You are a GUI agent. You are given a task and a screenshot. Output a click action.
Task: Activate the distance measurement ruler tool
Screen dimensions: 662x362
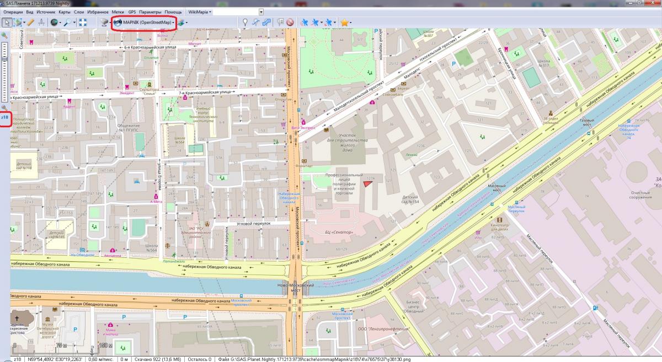(x=31, y=23)
